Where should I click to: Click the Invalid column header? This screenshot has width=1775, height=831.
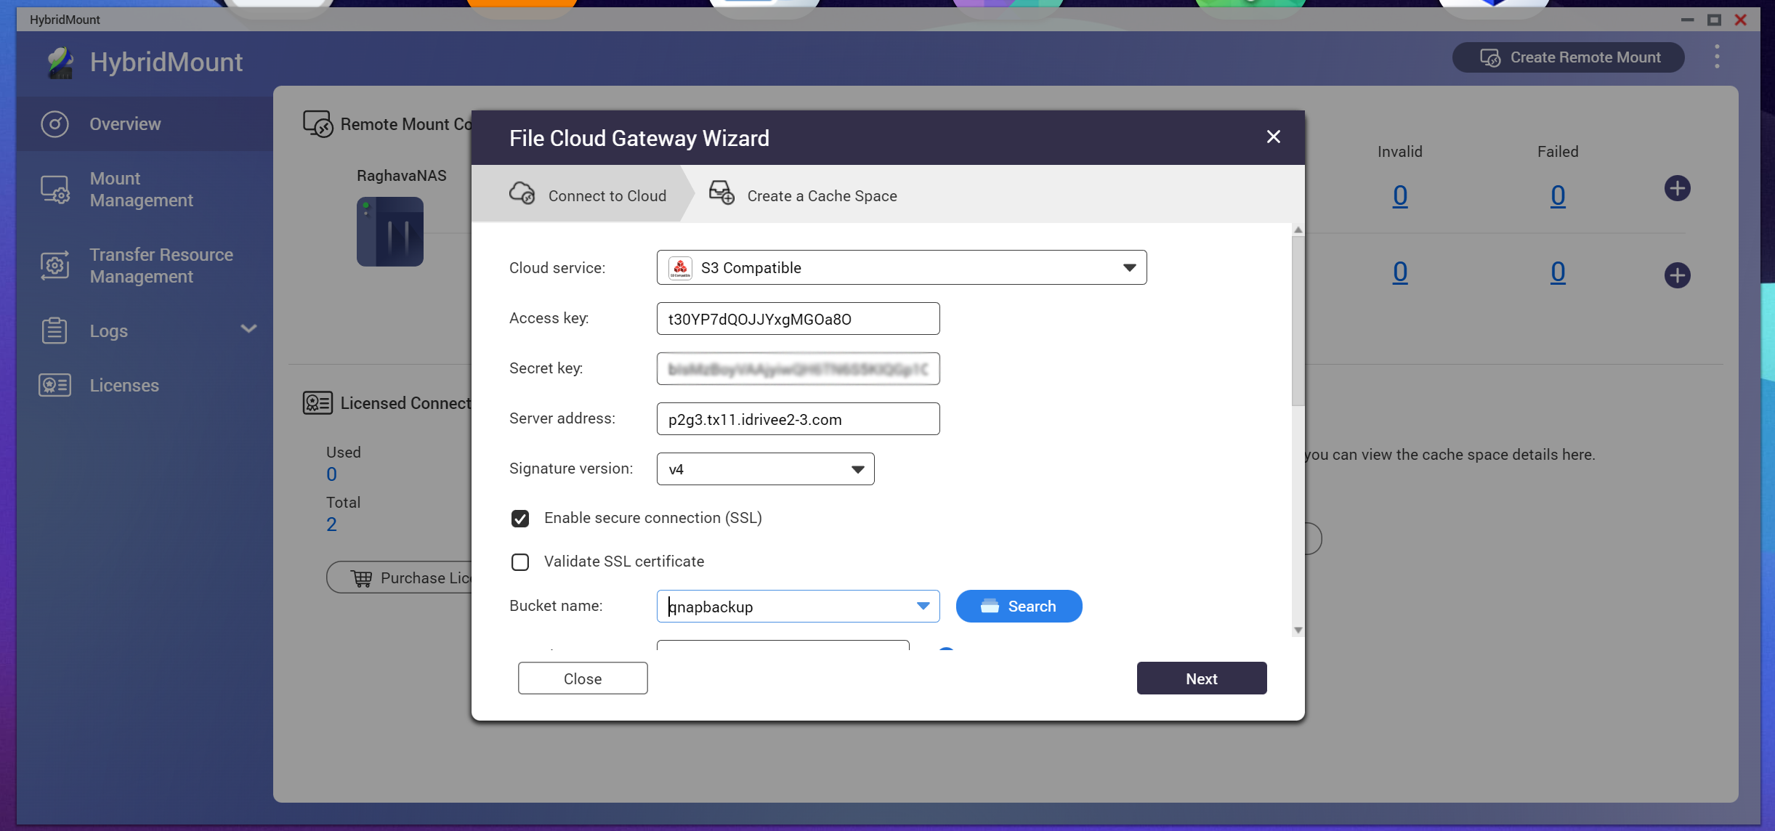[1400, 152]
